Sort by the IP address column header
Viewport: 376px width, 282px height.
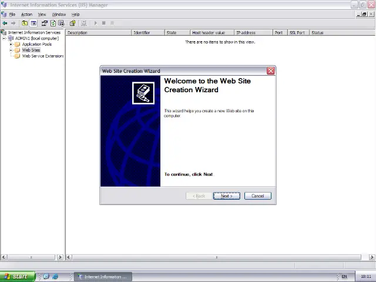tap(253, 33)
